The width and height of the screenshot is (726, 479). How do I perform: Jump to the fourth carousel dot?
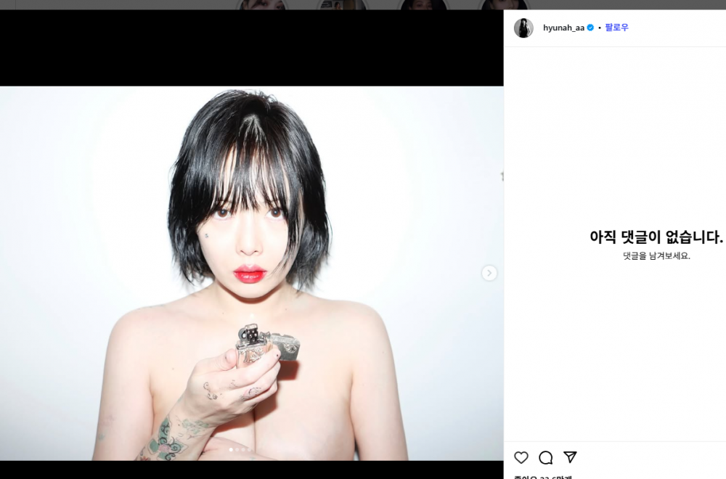coord(249,449)
